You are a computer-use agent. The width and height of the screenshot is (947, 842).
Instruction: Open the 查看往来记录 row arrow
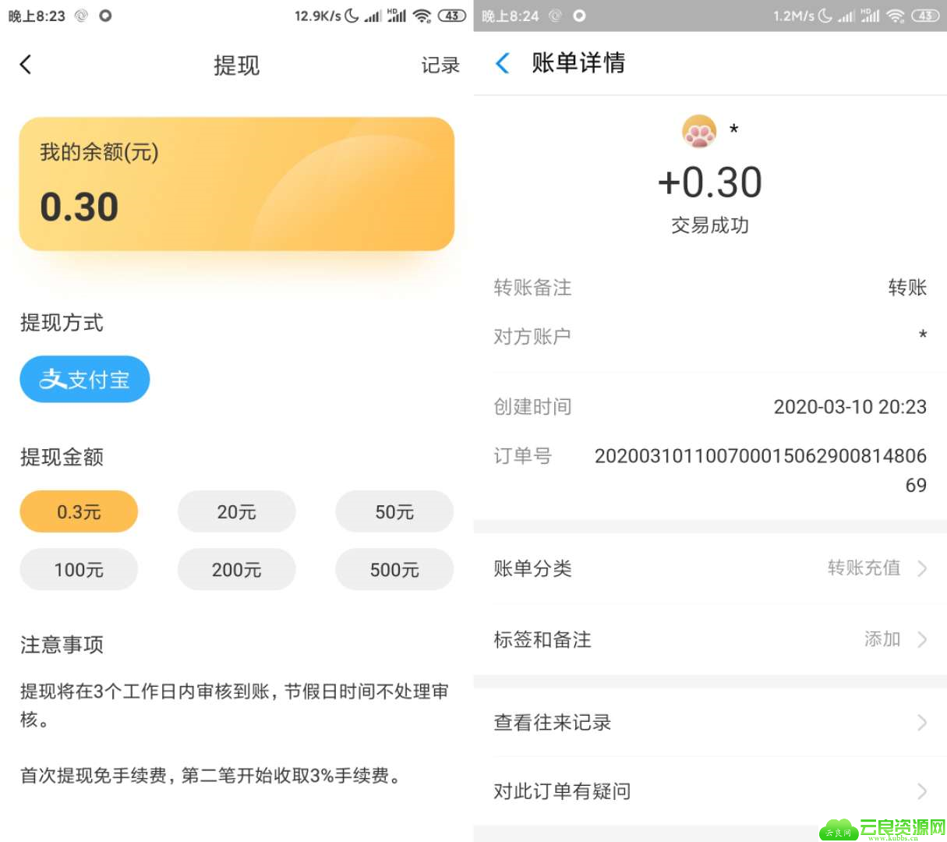point(922,723)
